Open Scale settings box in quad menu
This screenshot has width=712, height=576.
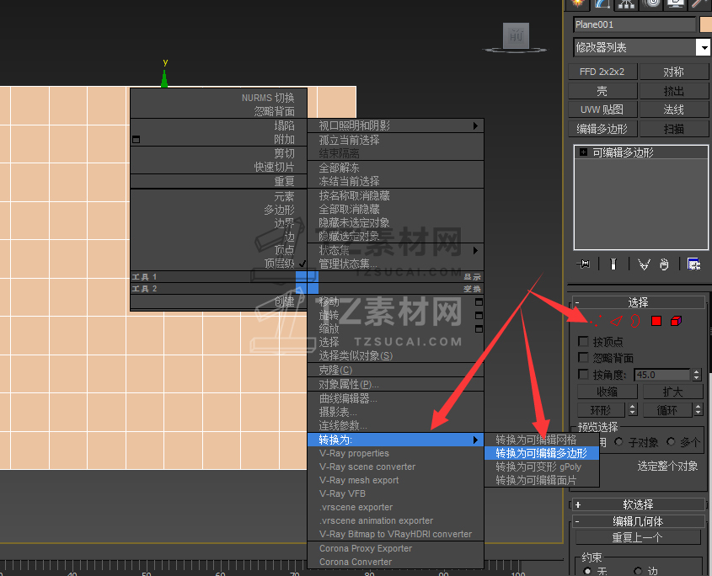[479, 328]
